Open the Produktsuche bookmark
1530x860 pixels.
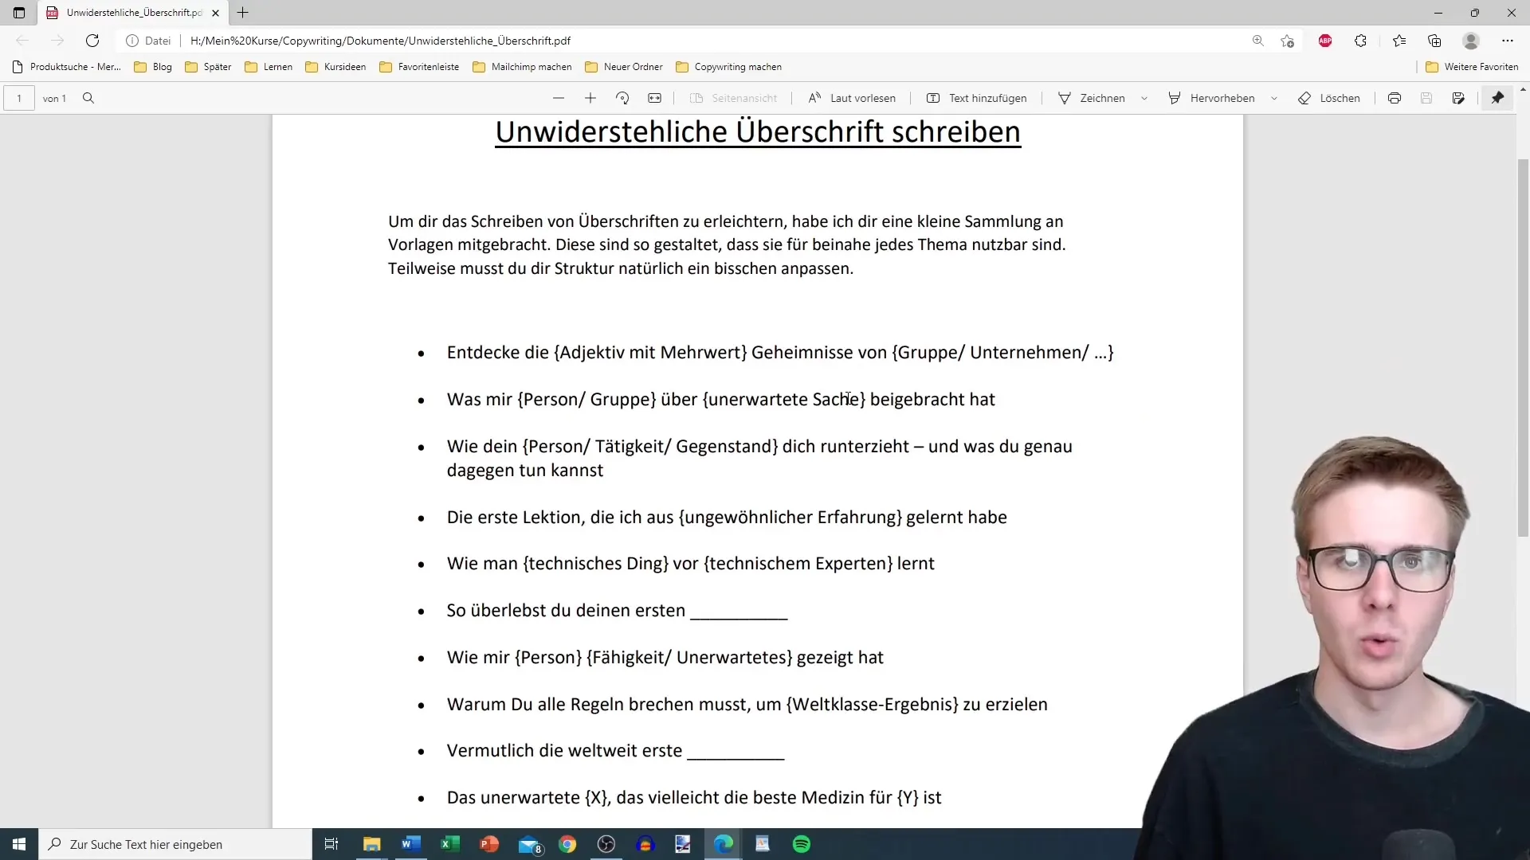[x=66, y=67]
